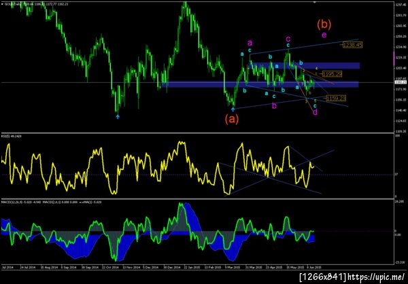The width and height of the screenshot is (408, 284).
Task: Click the orange (b) wave label
Action: point(324,24)
